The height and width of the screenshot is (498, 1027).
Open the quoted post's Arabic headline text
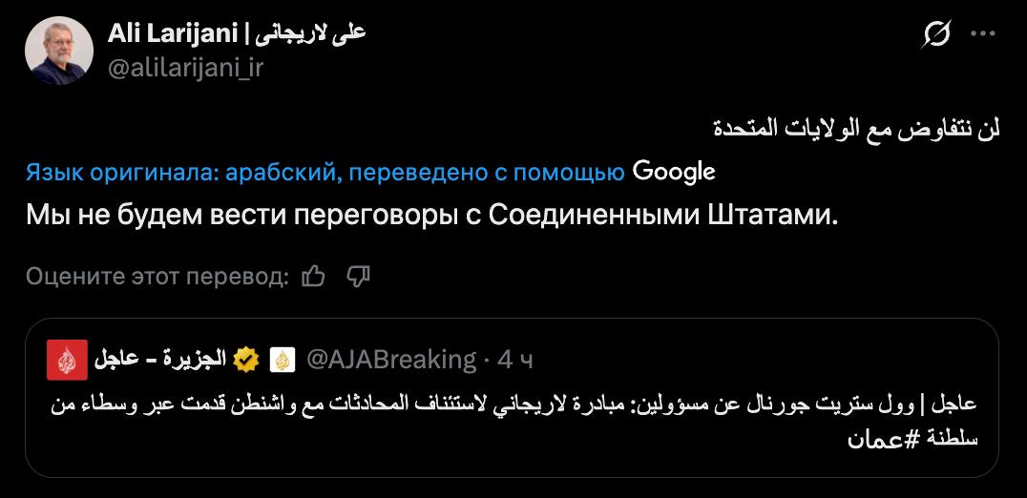coord(515,405)
